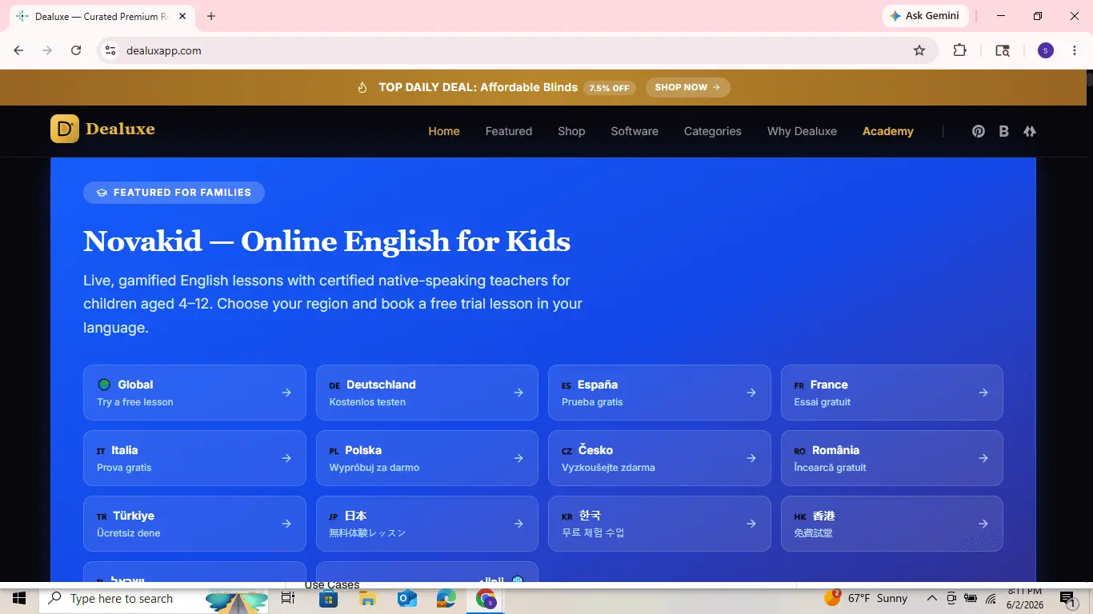Viewport: 1093px width, 614px height.
Task: Open the Why Dealuxe nav item
Action: click(x=802, y=131)
